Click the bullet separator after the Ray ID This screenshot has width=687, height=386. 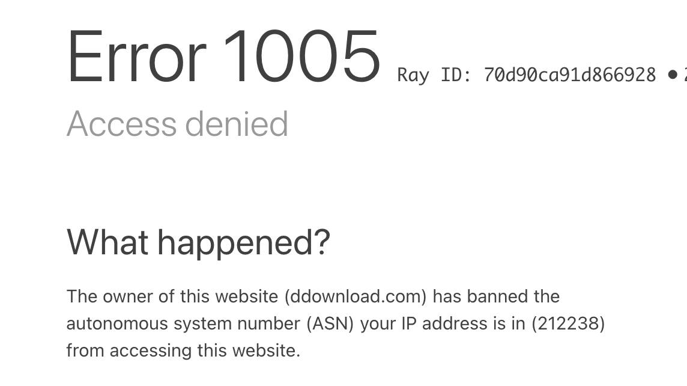pos(673,75)
